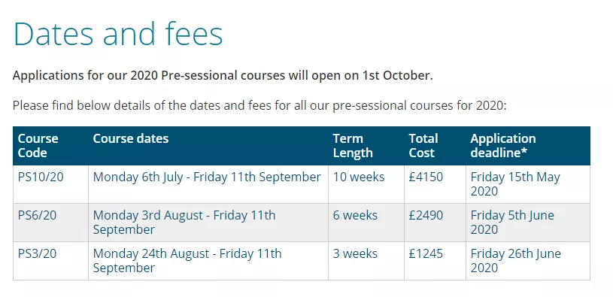Select the PS6/20 course code cell
Viewport: 613px width, 297px height.
coord(51,223)
